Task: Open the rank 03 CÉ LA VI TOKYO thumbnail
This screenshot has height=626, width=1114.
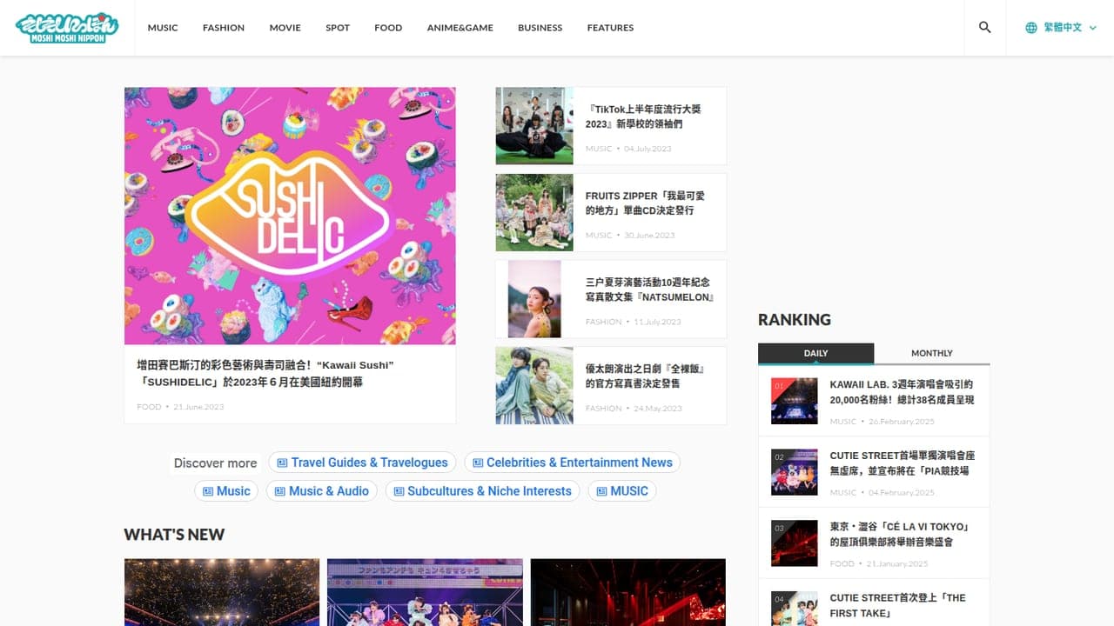Action: (x=795, y=543)
